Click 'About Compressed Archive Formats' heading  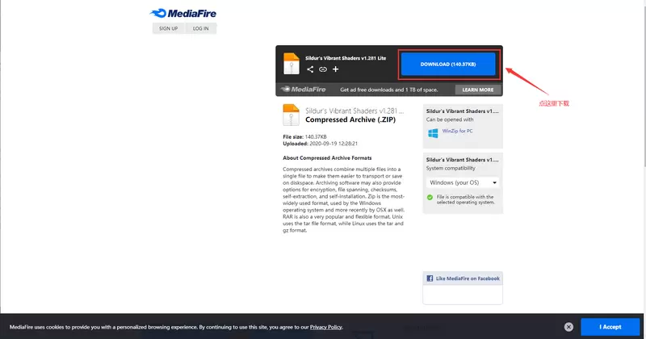coord(327,157)
